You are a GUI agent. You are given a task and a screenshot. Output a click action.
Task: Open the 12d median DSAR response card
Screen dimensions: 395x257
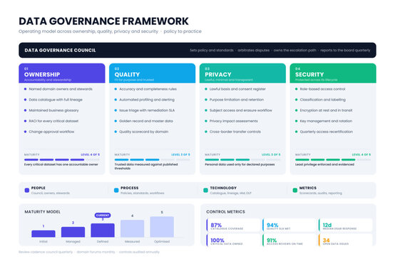(x=345, y=225)
